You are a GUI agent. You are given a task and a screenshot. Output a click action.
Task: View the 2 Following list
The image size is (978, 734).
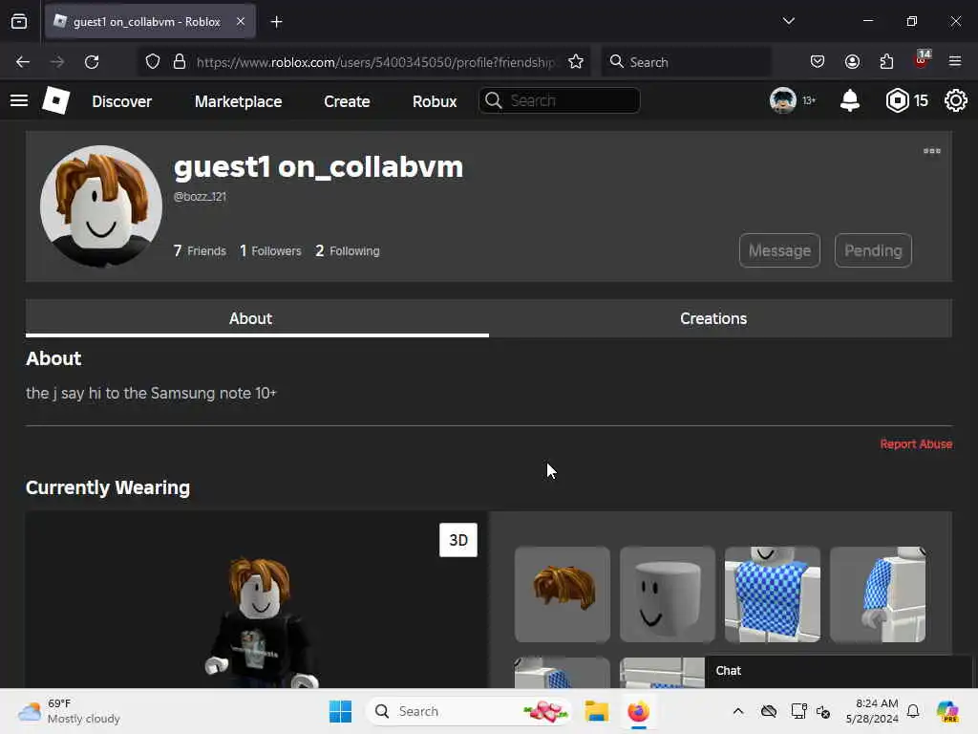348,250
